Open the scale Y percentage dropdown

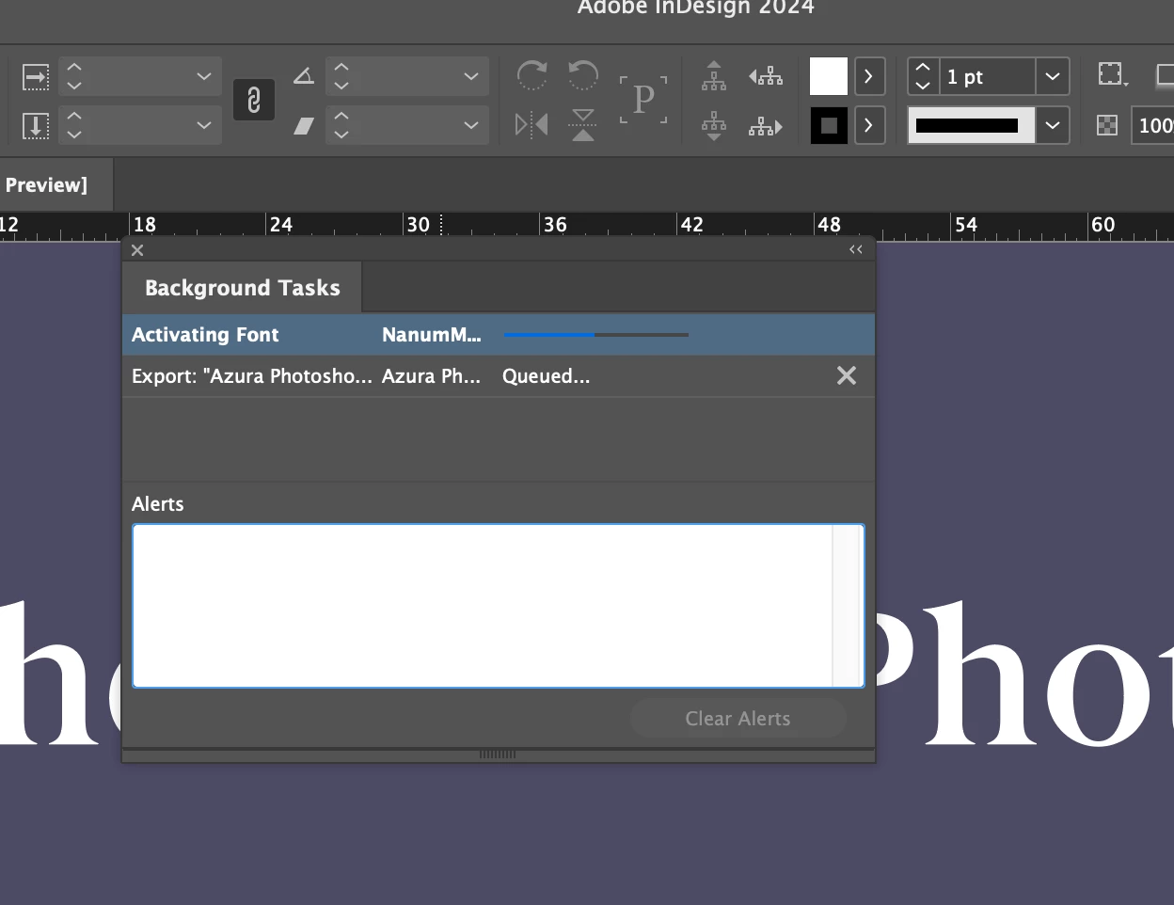pos(204,125)
